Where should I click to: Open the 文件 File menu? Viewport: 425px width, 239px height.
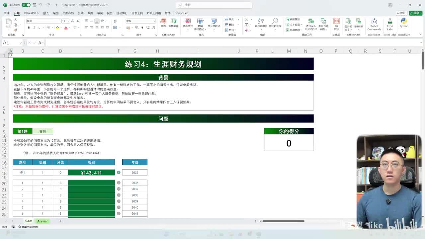(6, 13)
